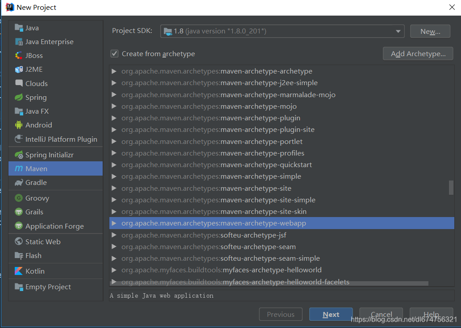Choose the Spring leaf icon
The width and height of the screenshot is (461, 328).
point(19,97)
